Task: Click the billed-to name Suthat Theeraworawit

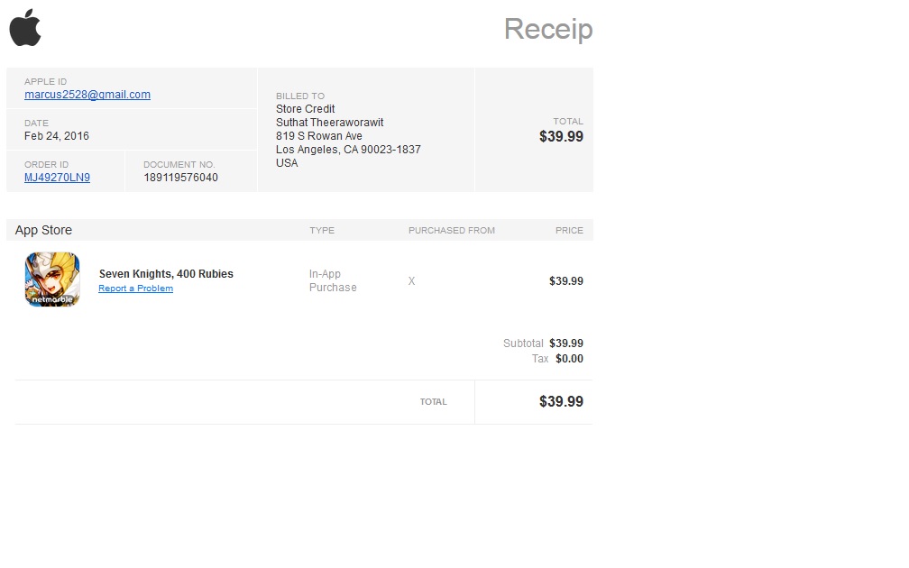Action: tap(329, 123)
